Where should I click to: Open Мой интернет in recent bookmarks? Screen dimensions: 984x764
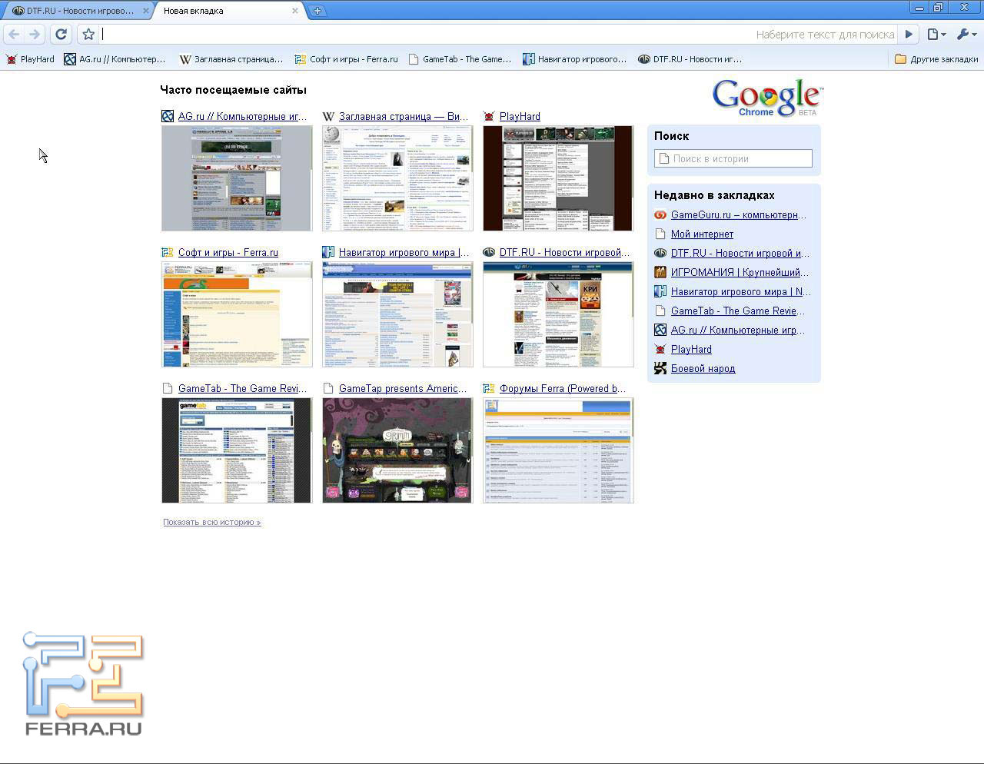pyautogui.click(x=702, y=234)
